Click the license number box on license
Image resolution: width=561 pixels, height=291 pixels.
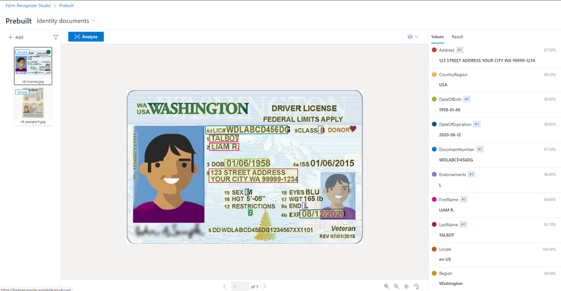pyautogui.click(x=247, y=130)
